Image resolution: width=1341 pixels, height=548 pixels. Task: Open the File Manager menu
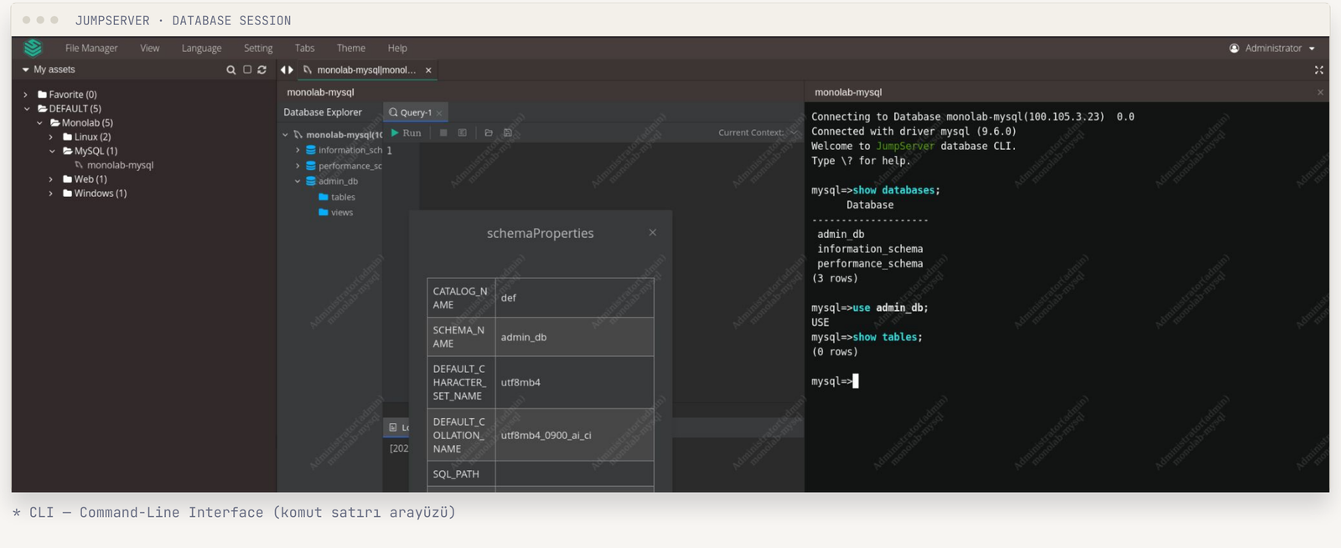(91, 48)
